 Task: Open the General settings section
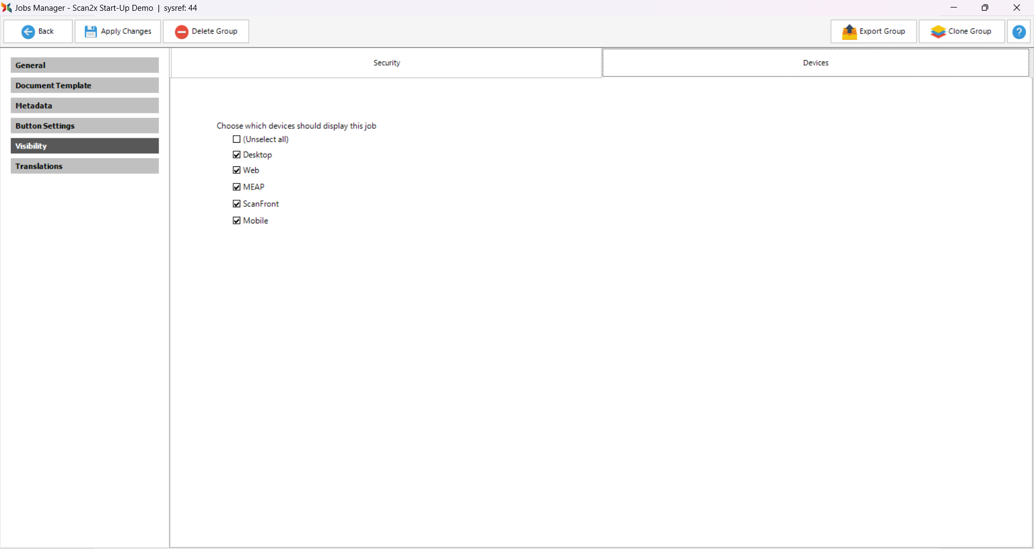click(x=85, y=65)
